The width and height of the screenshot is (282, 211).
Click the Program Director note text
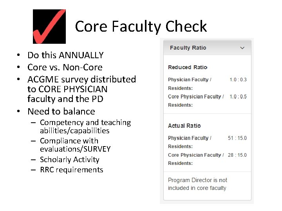point(197,184)
